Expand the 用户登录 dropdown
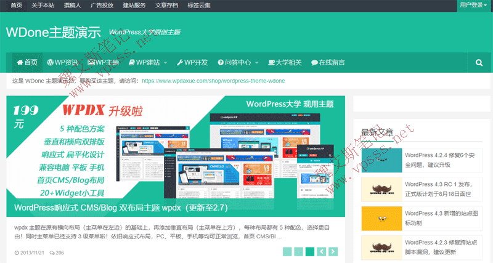The width and height of the screenshot is (493, 263). [473, 5]
